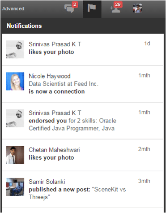Open Samir Solanki's profile thumbnail

pyautogui.click(x=15, y=187)
